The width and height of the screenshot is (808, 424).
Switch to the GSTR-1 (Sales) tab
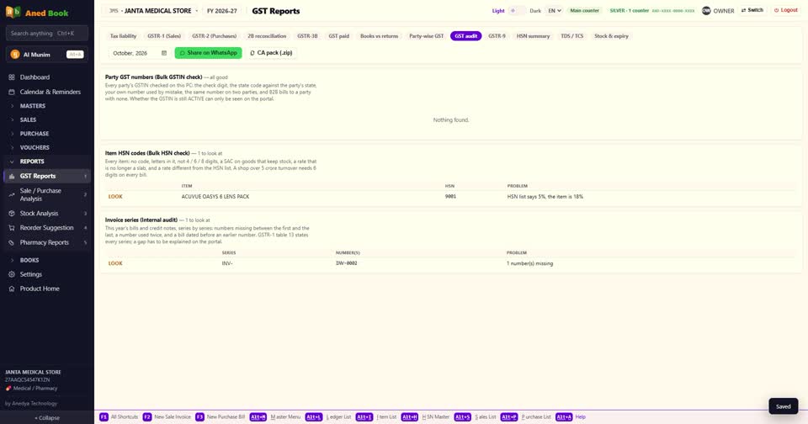(x=164, y=36)
